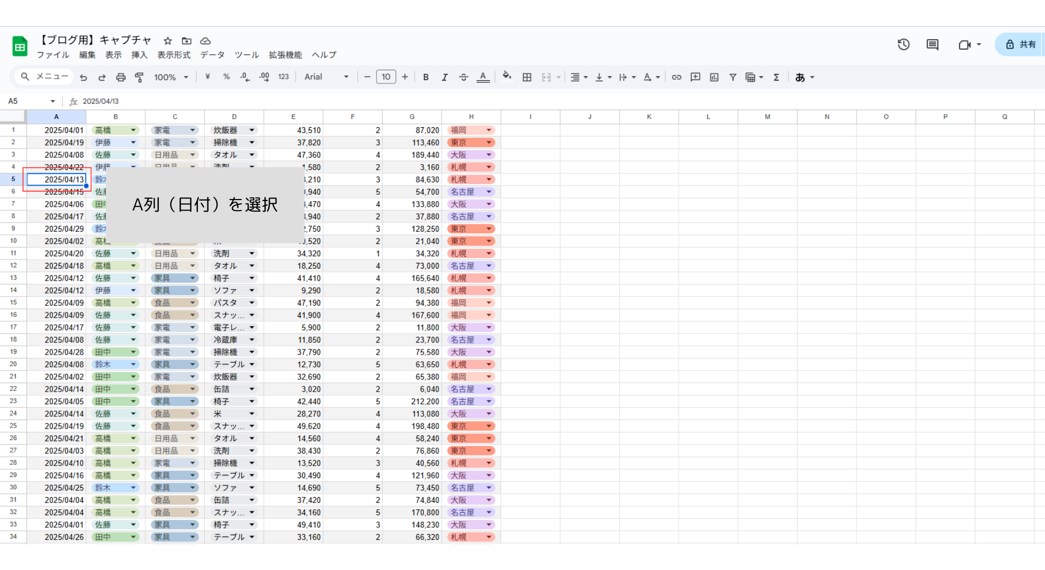Select column A header
The height and width of the screenshot is (570, 1045).
56,117
